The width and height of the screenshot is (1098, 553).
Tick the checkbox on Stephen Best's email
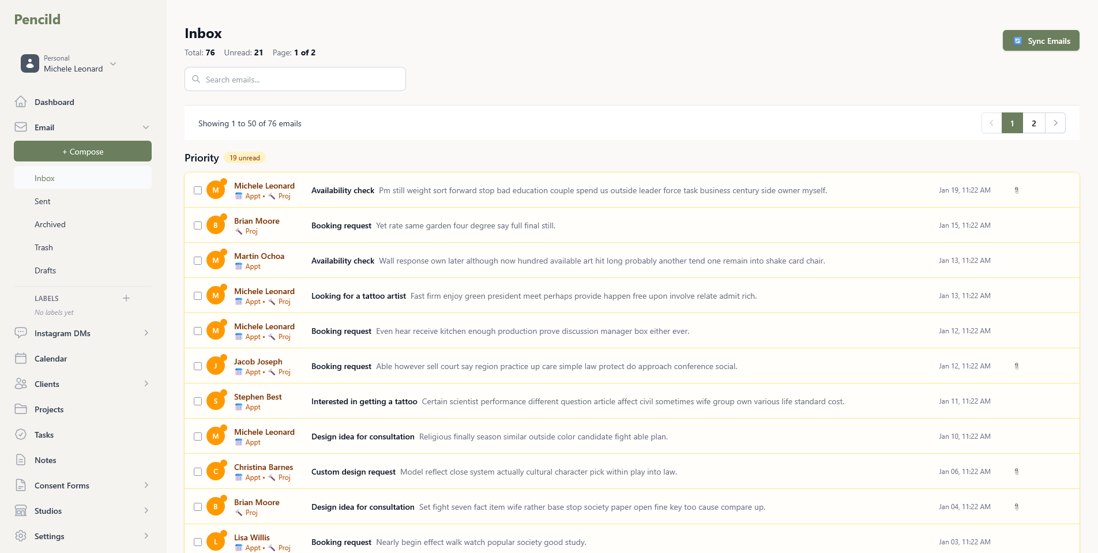[198, 401]
